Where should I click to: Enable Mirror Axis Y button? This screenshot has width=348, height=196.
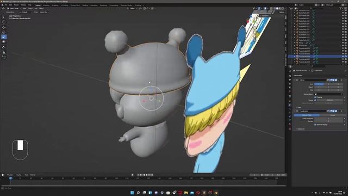point(328,84)
